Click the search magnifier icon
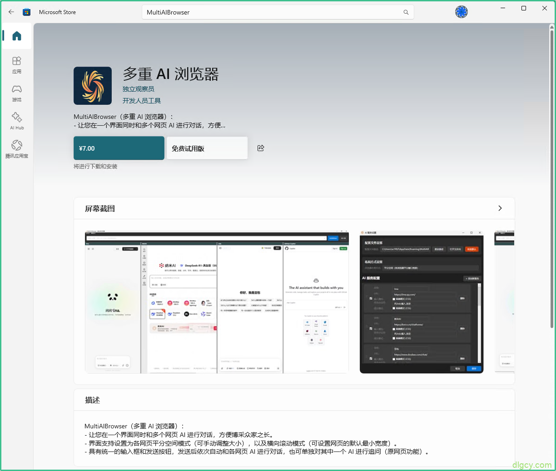Screen dimensions: 556x471 pos(406,12)
